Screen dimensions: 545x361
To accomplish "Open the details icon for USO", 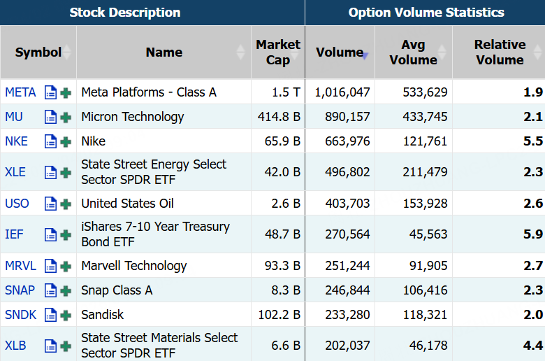I will pos(50,204).
